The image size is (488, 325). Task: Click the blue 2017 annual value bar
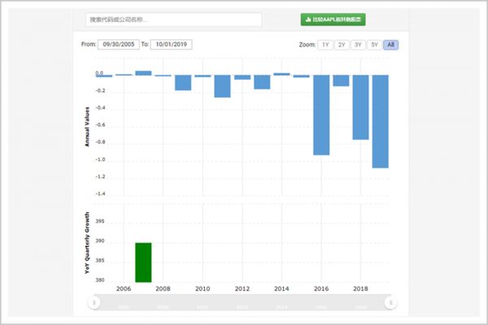[x=341, y=80]
